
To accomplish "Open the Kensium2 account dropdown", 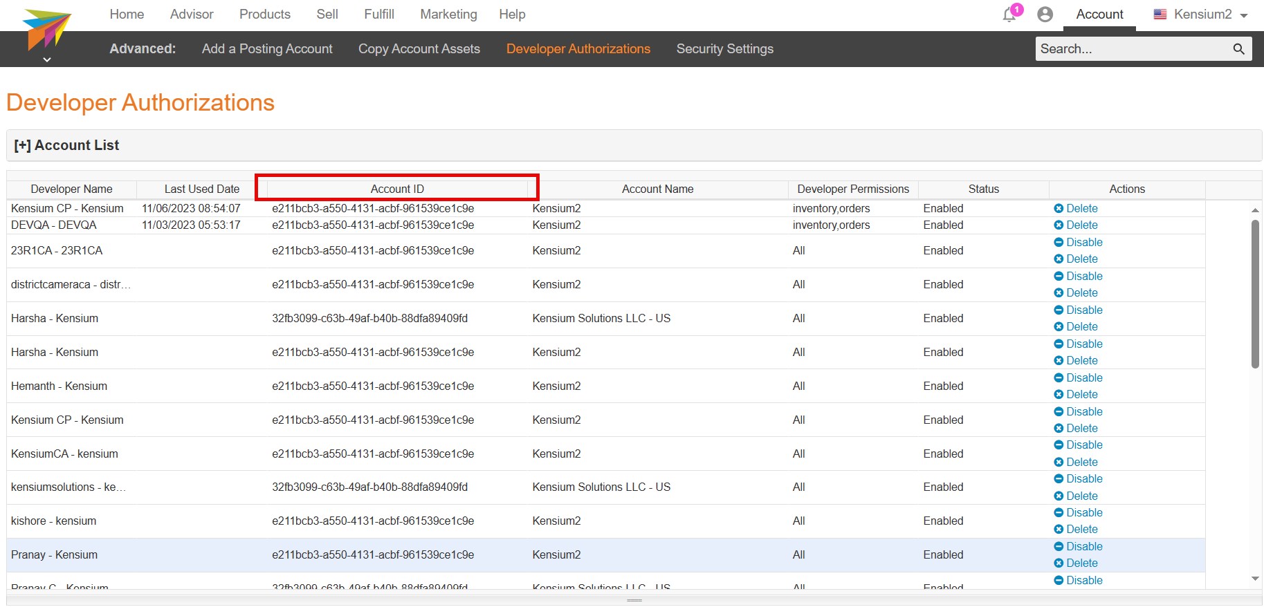I will click(1201, 15).
